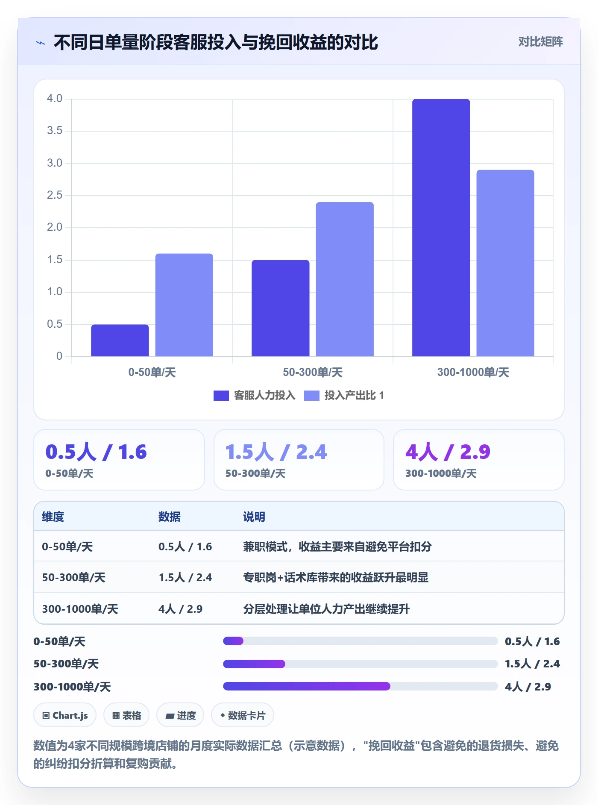Toggle the 客服人力投入 legend swatch

221,396
